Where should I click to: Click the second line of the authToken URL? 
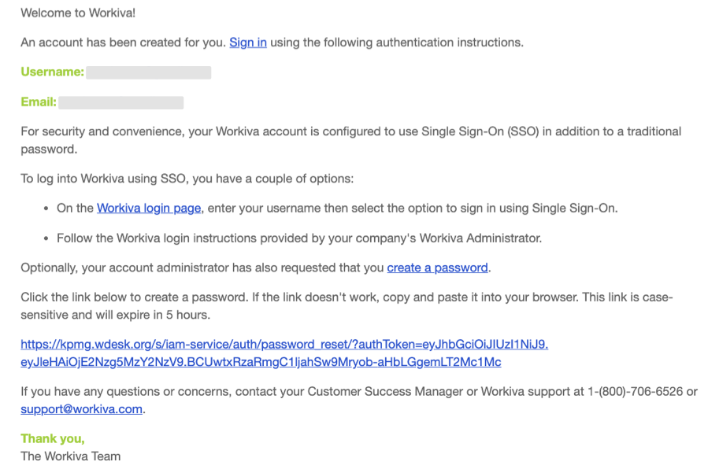(x=261, y=362)
